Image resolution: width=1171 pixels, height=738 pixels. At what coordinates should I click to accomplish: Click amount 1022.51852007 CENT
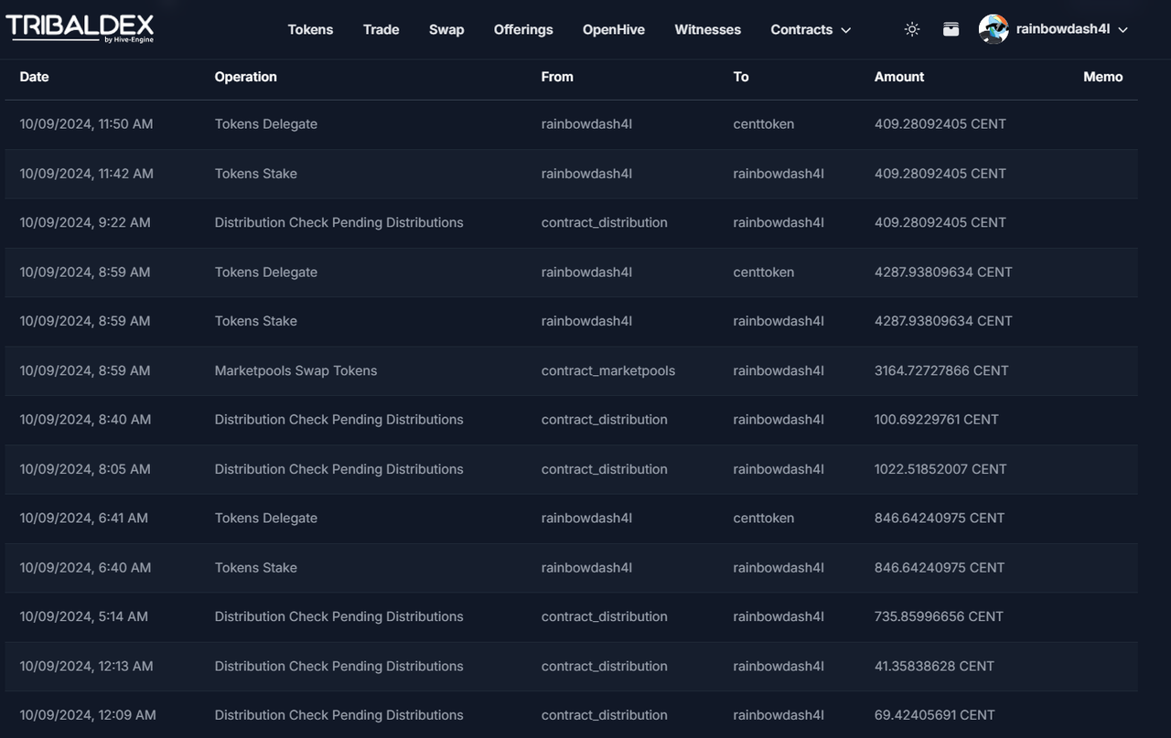(x=940, y=469)
